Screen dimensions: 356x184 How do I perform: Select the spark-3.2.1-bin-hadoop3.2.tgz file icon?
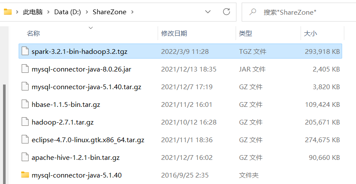25,51
